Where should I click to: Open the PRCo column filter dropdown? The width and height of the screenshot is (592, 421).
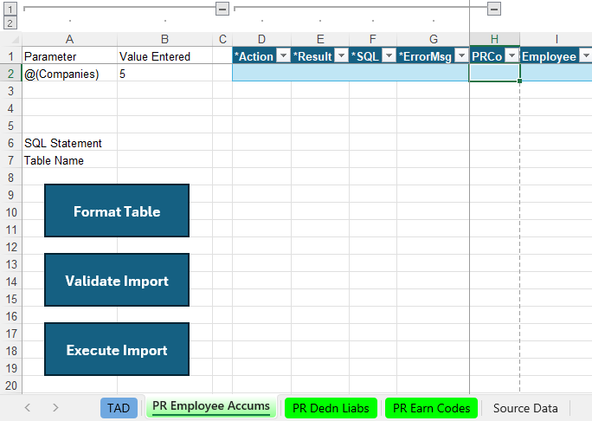point(512,55)
